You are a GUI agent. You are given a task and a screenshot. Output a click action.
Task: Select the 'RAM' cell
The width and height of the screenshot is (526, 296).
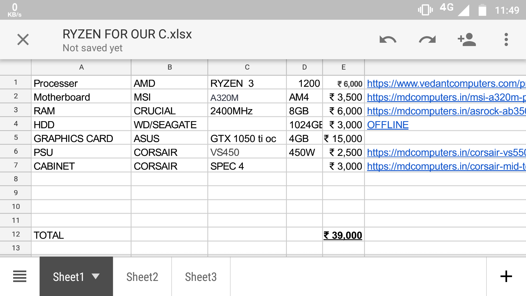coord(81,110)
